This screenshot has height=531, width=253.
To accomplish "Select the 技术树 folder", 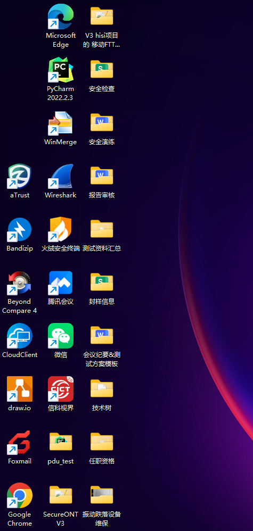I will 102,388.
